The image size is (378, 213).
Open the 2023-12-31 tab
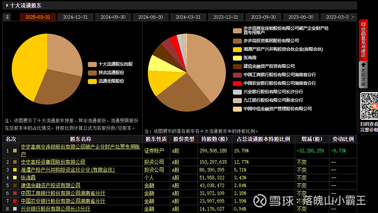[x=226, y=17]
